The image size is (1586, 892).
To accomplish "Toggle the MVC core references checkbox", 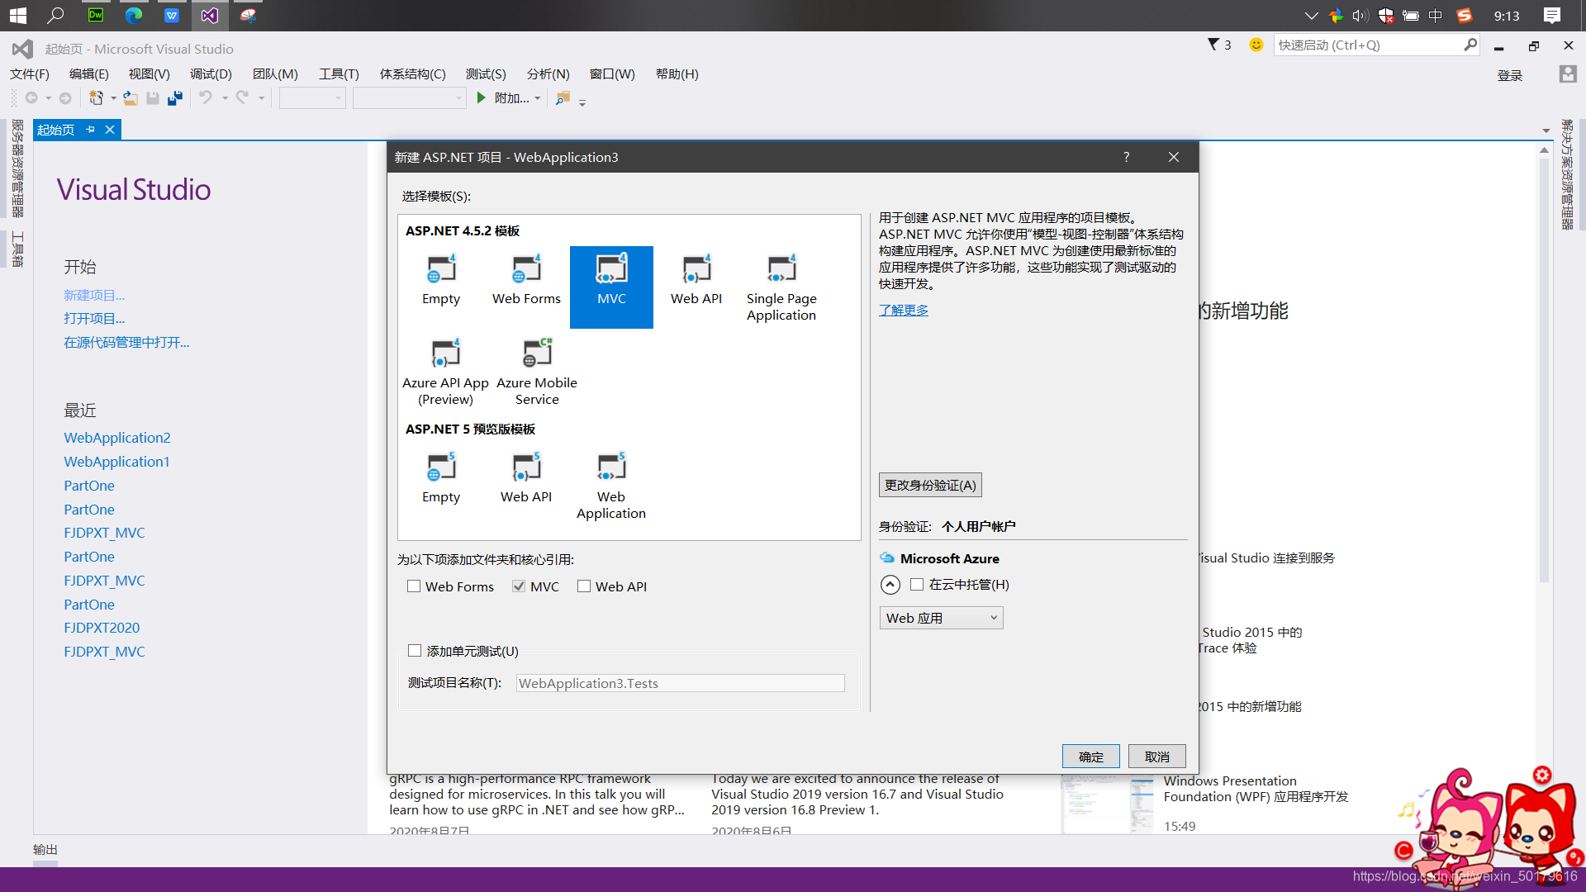I will (519, 586).
